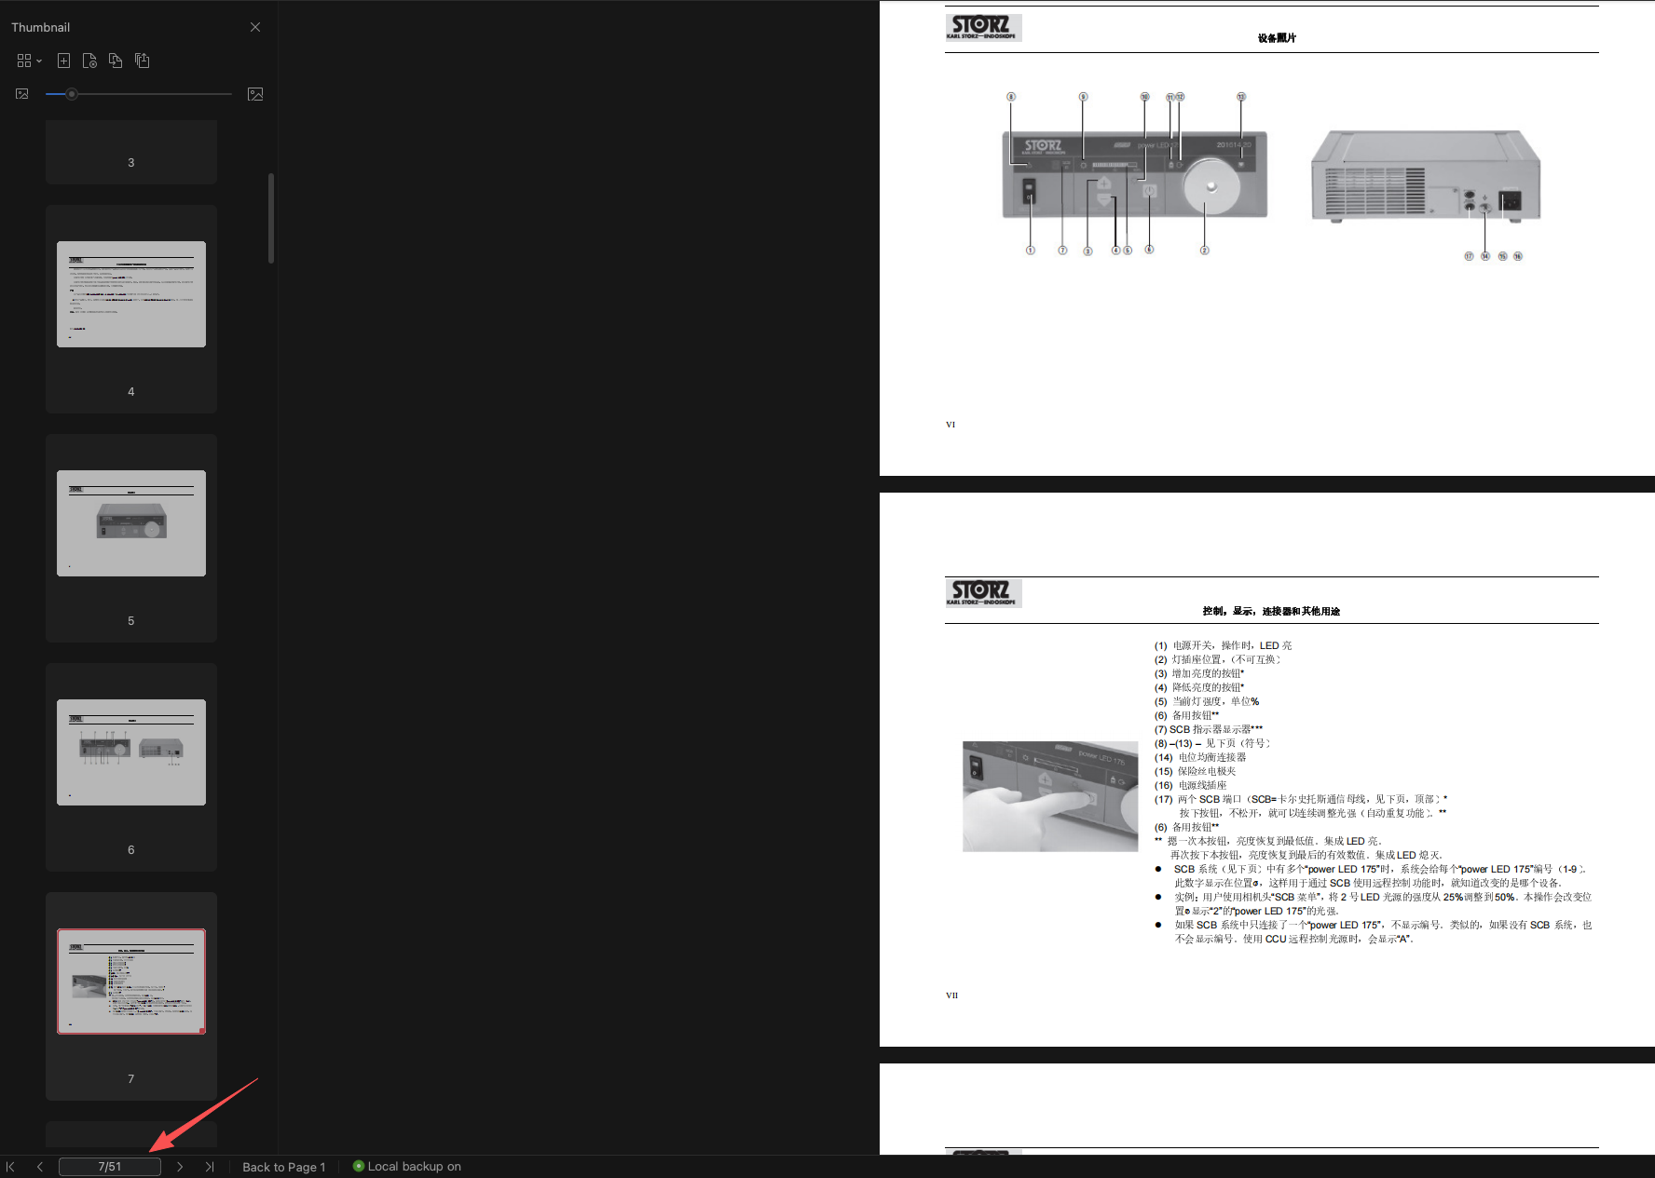Jump to the last page
Screen dimensions: 1655x1178
(210, 1167)
